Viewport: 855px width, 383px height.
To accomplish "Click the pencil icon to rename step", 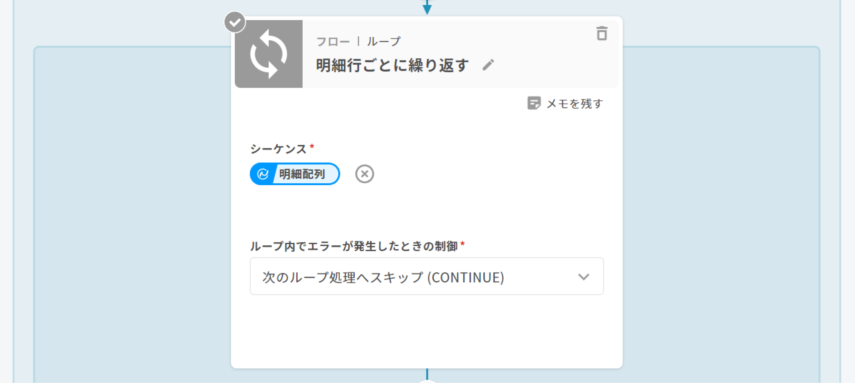I will tap(488, 65).
